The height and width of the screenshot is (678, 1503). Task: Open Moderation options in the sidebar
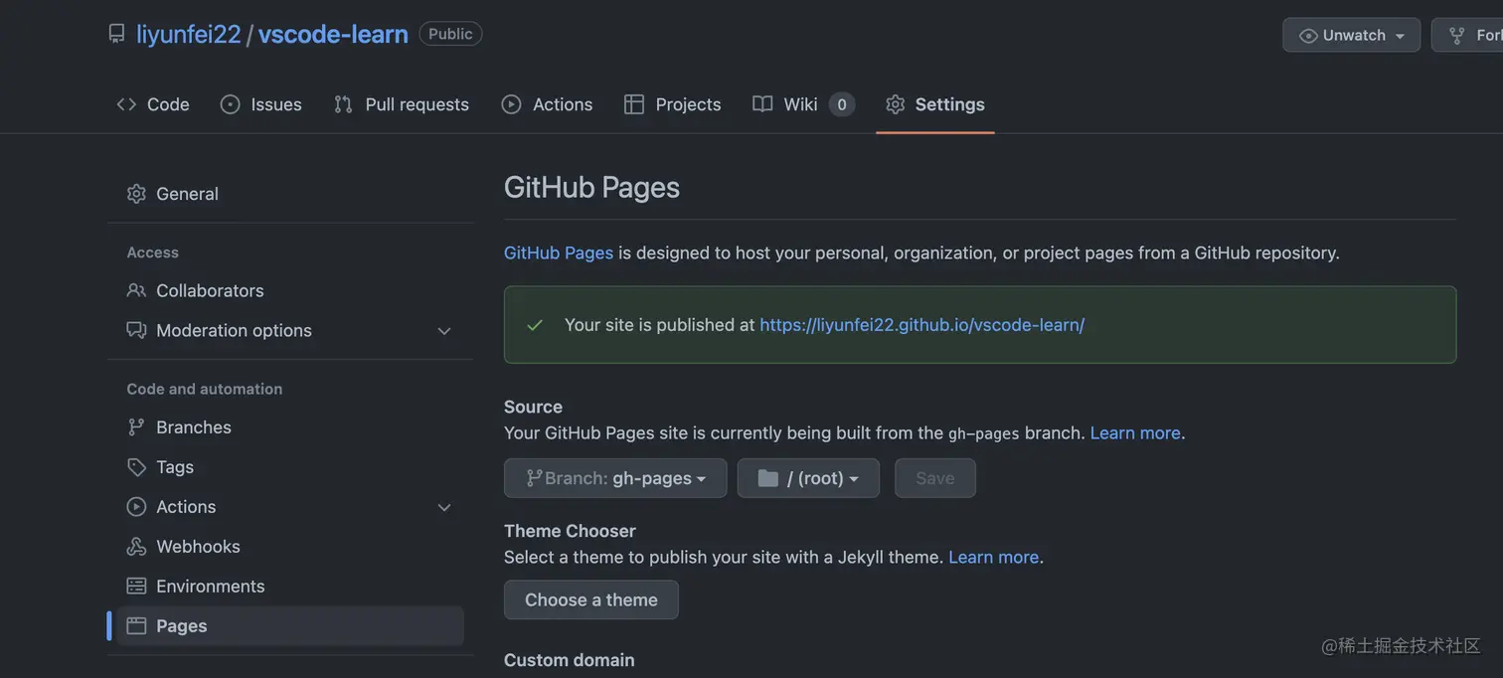[290, 330]
